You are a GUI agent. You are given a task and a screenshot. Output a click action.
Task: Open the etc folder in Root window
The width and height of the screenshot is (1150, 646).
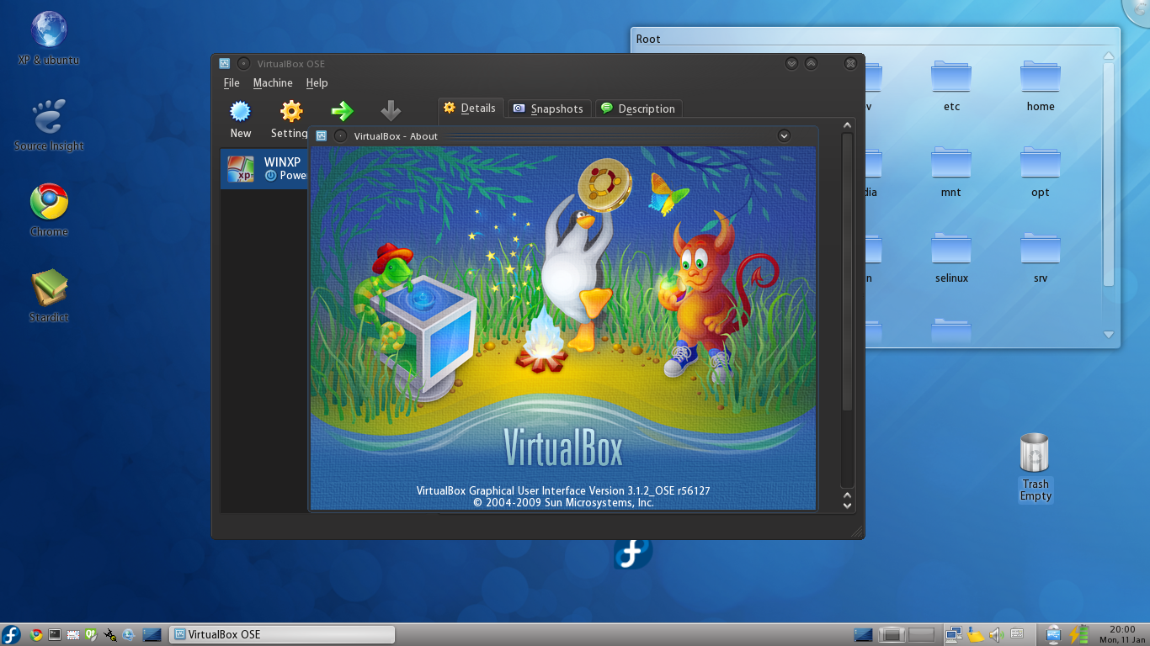951,86
